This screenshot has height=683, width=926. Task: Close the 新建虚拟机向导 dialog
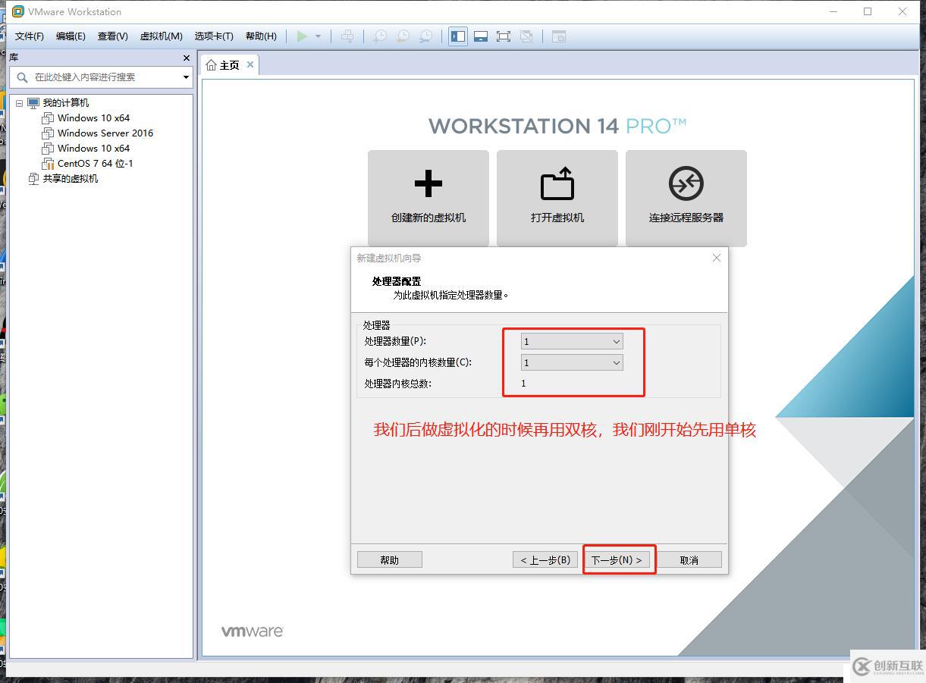pos(717,258)
